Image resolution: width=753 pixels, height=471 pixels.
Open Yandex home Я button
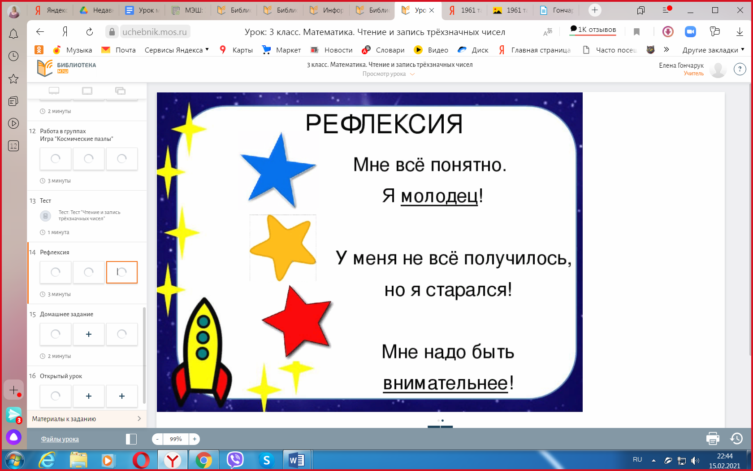click(x=65, y=31)
